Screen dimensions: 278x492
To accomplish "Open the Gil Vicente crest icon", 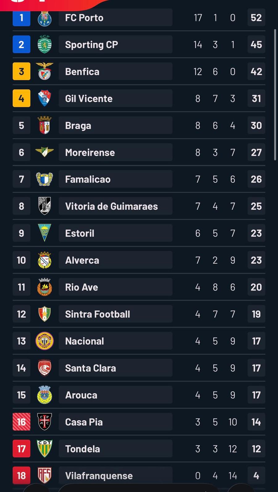I will tap(44, 98).
